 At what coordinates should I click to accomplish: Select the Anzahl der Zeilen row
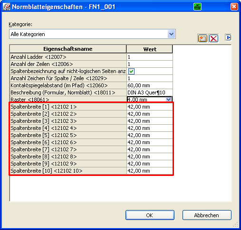click(91, 64)
